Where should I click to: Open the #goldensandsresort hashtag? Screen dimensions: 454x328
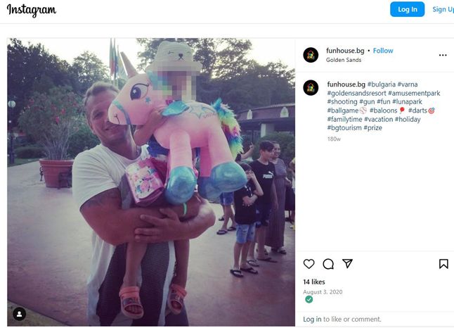click(x=356, y=93)
